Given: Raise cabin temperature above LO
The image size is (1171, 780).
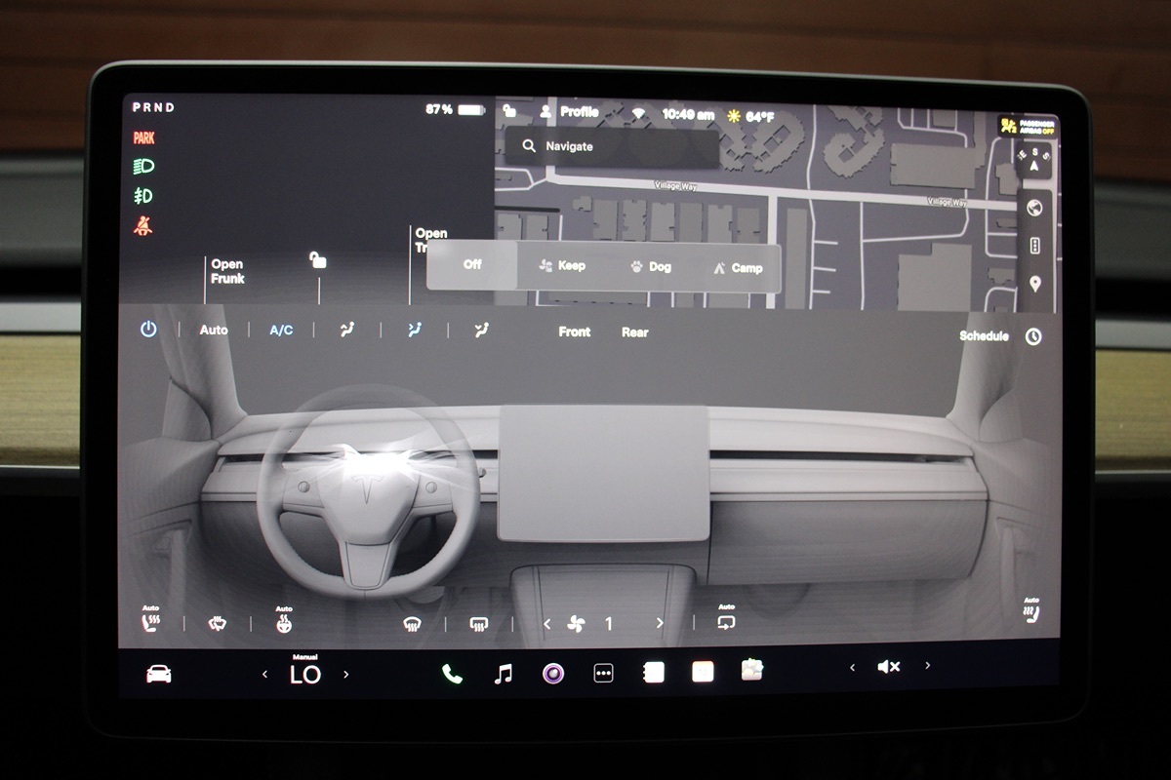Looking at the screenshot, I should 346,674.
